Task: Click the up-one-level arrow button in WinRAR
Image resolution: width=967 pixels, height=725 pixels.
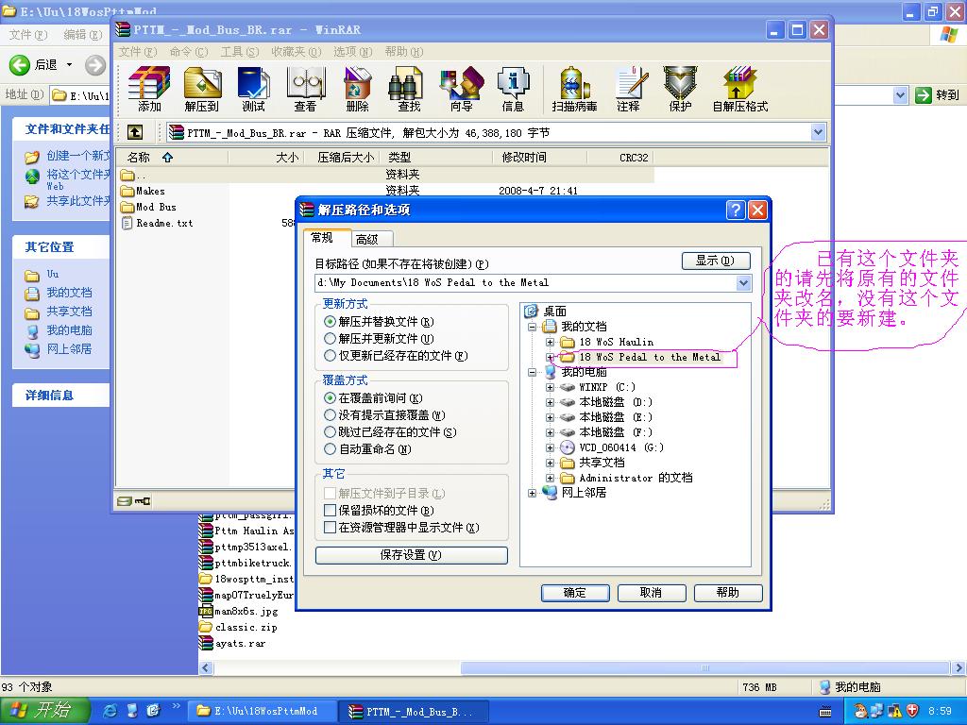Action: click(x=134, y=132)
